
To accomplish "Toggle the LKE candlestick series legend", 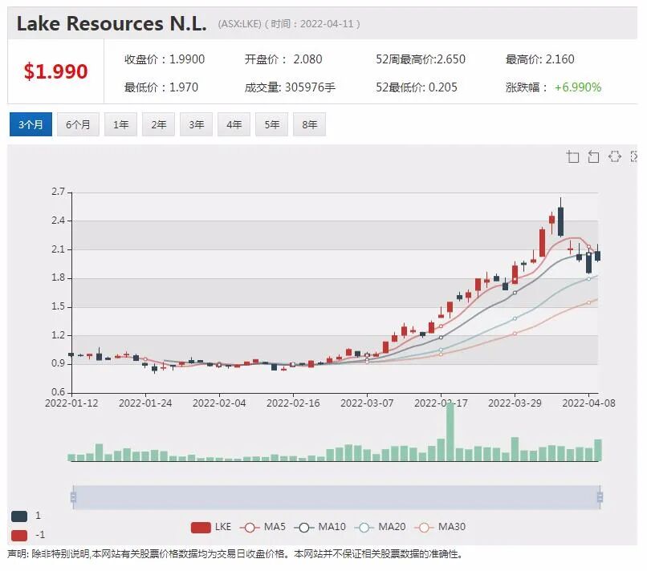I will [x=211, y=528].
